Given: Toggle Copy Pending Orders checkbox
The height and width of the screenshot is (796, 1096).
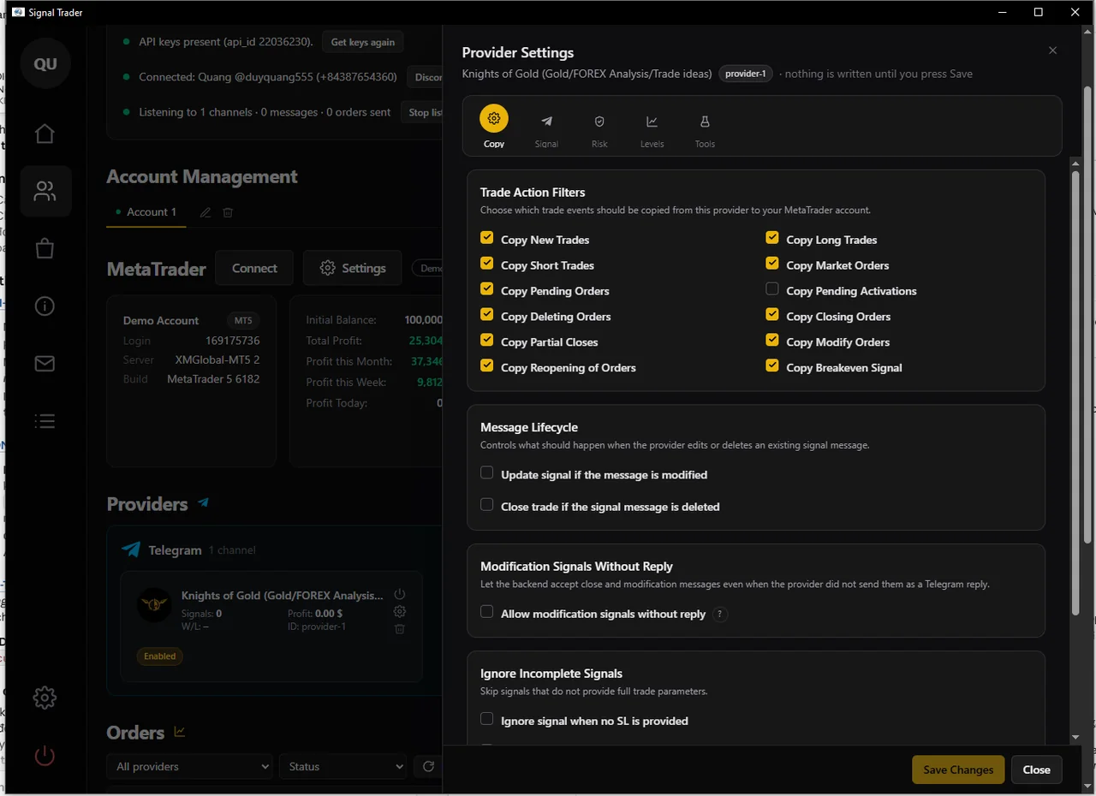Looking at the screenshot, I should click(486, 289).
